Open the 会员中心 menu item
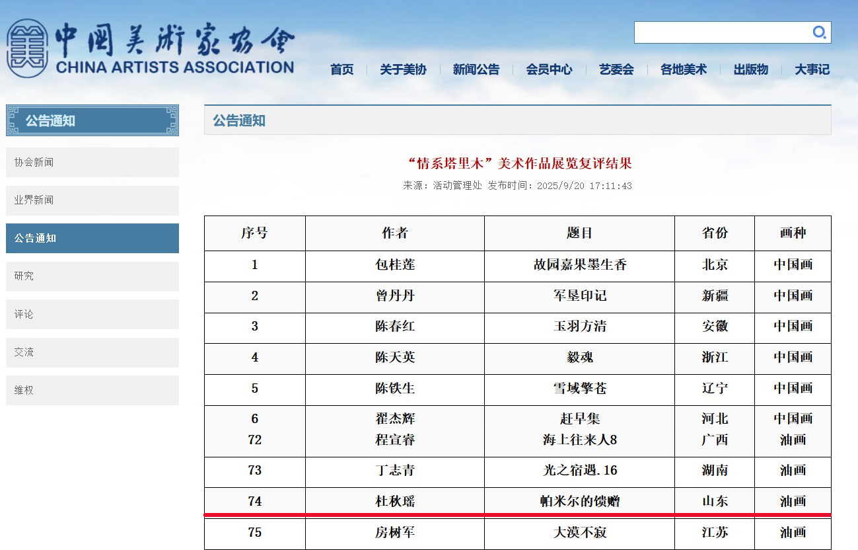858x550 pixels. click(549, 69)
